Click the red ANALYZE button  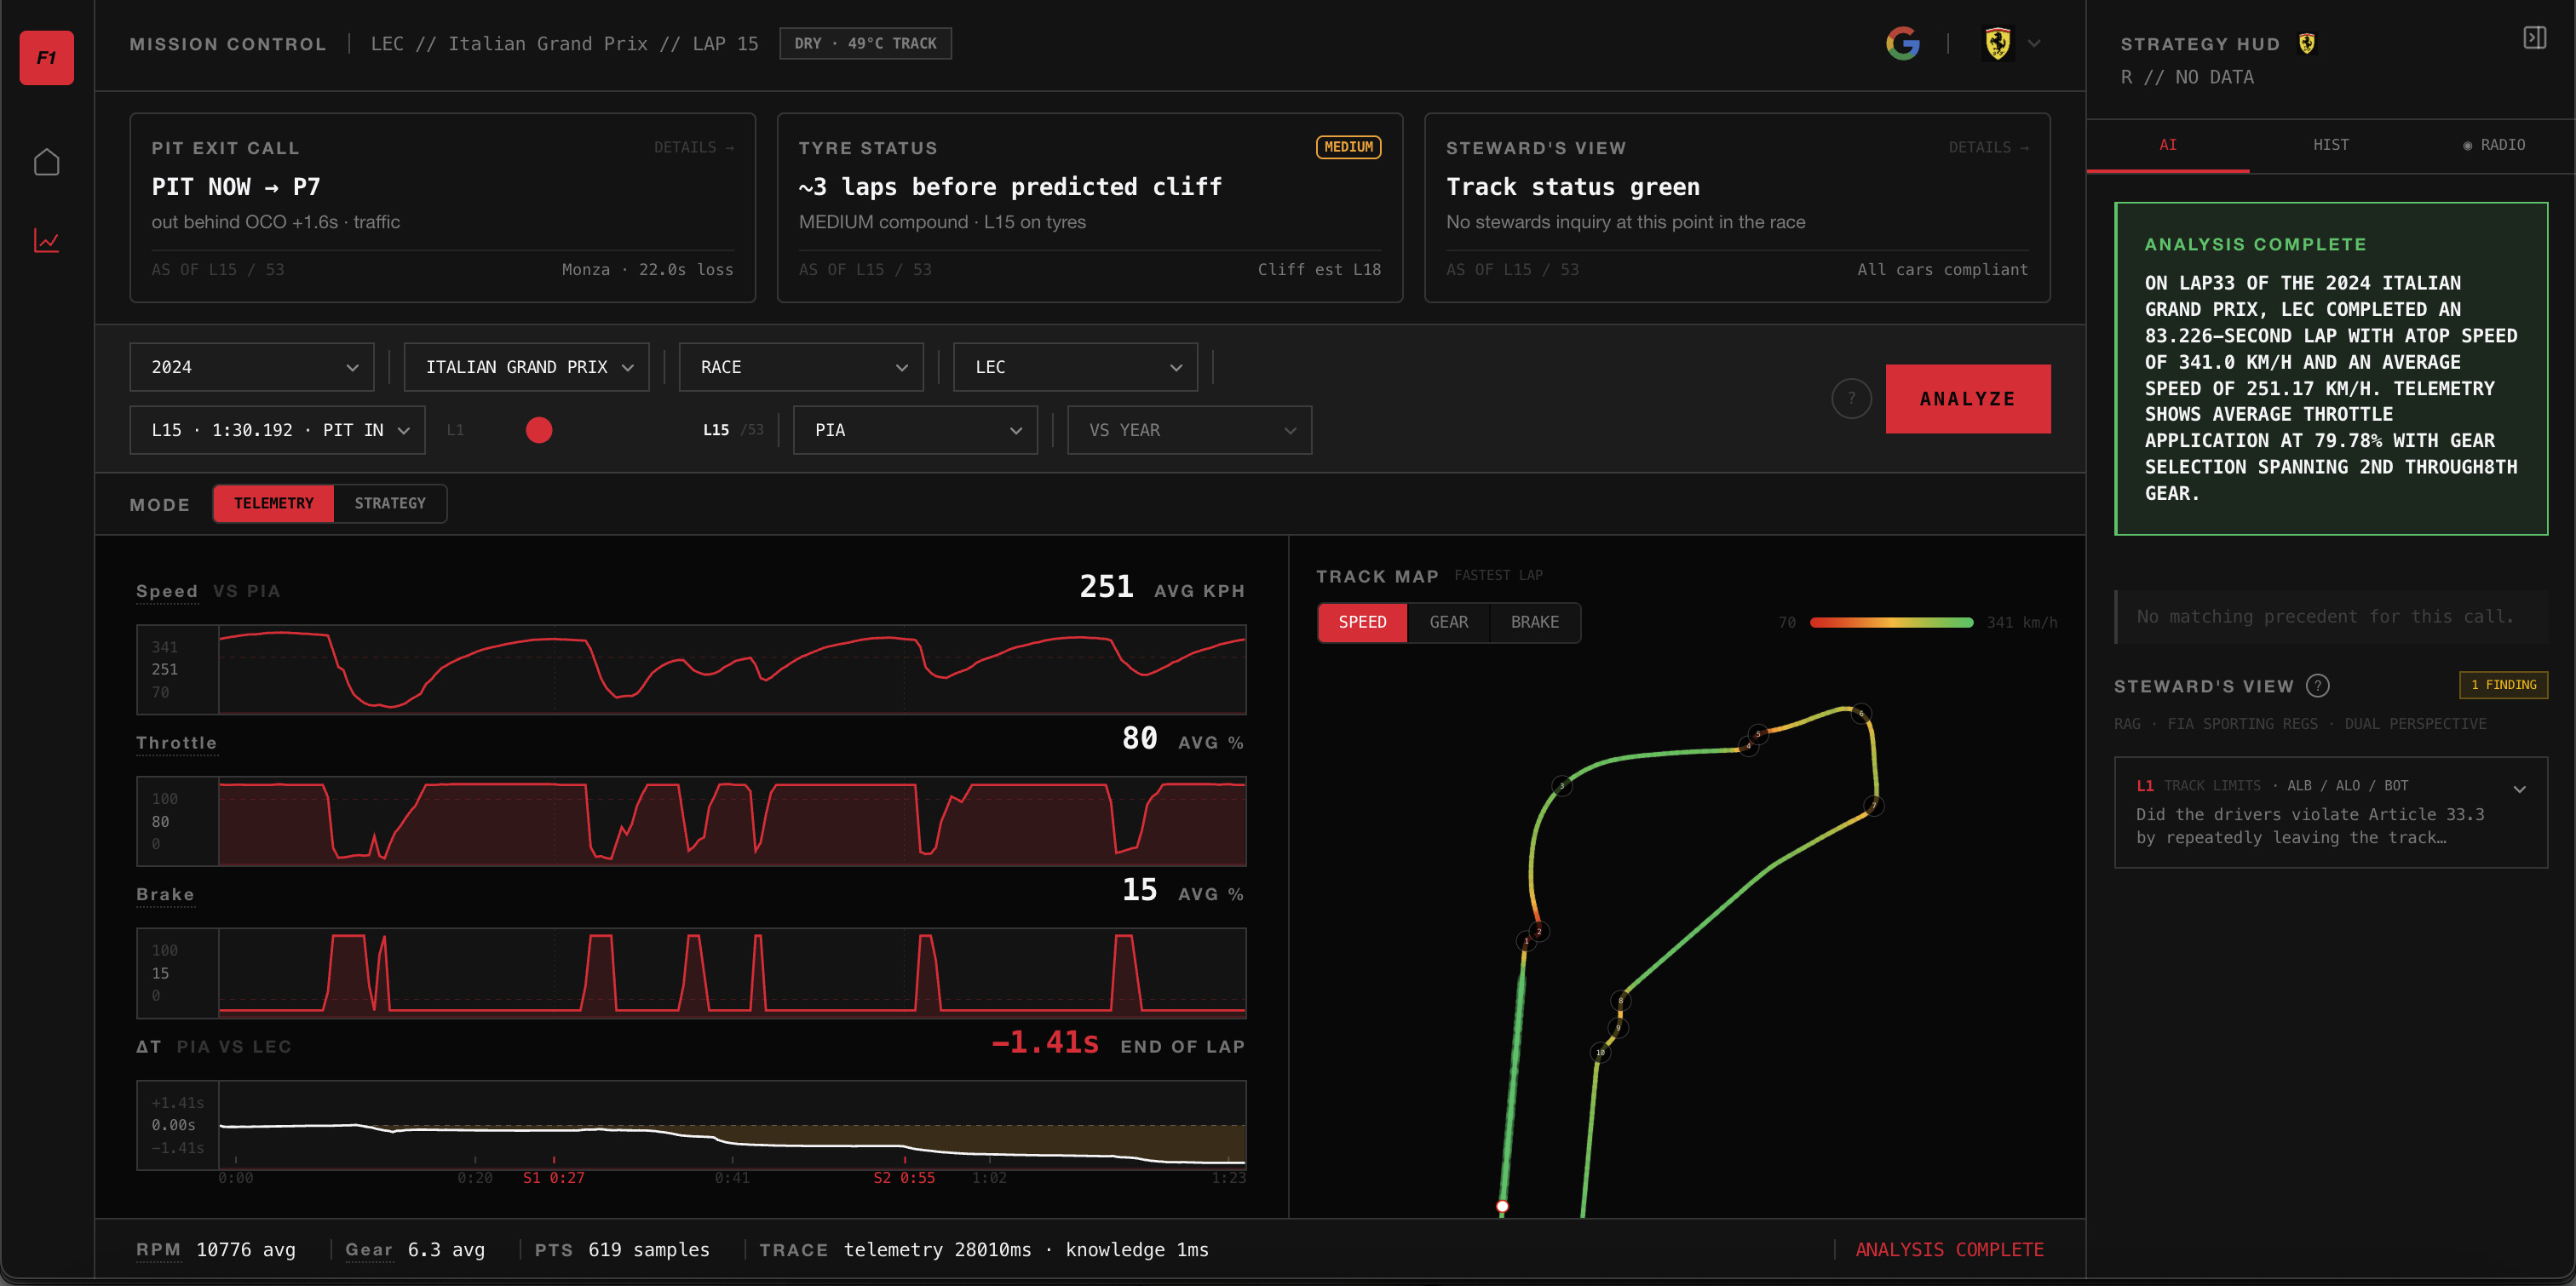[1967, 399]
